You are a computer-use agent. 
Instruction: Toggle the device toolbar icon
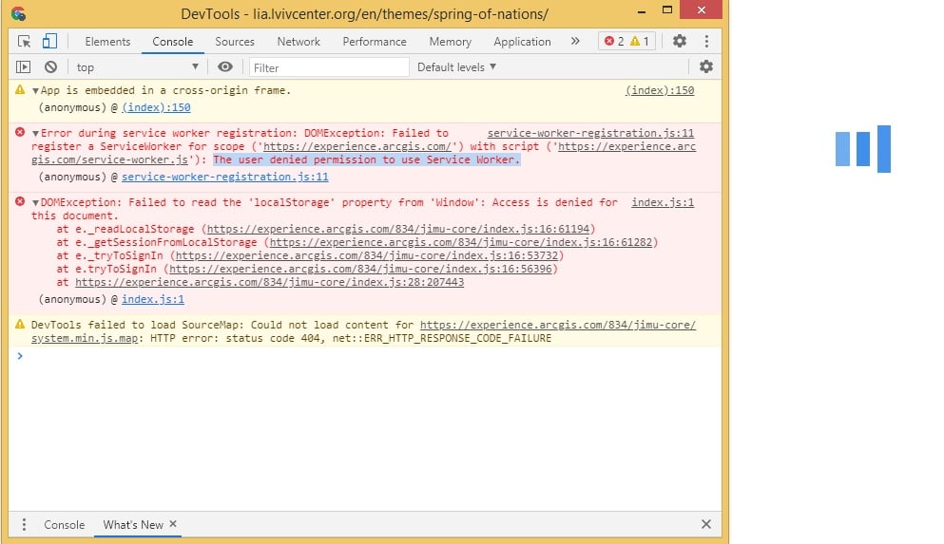click(49, 41)
